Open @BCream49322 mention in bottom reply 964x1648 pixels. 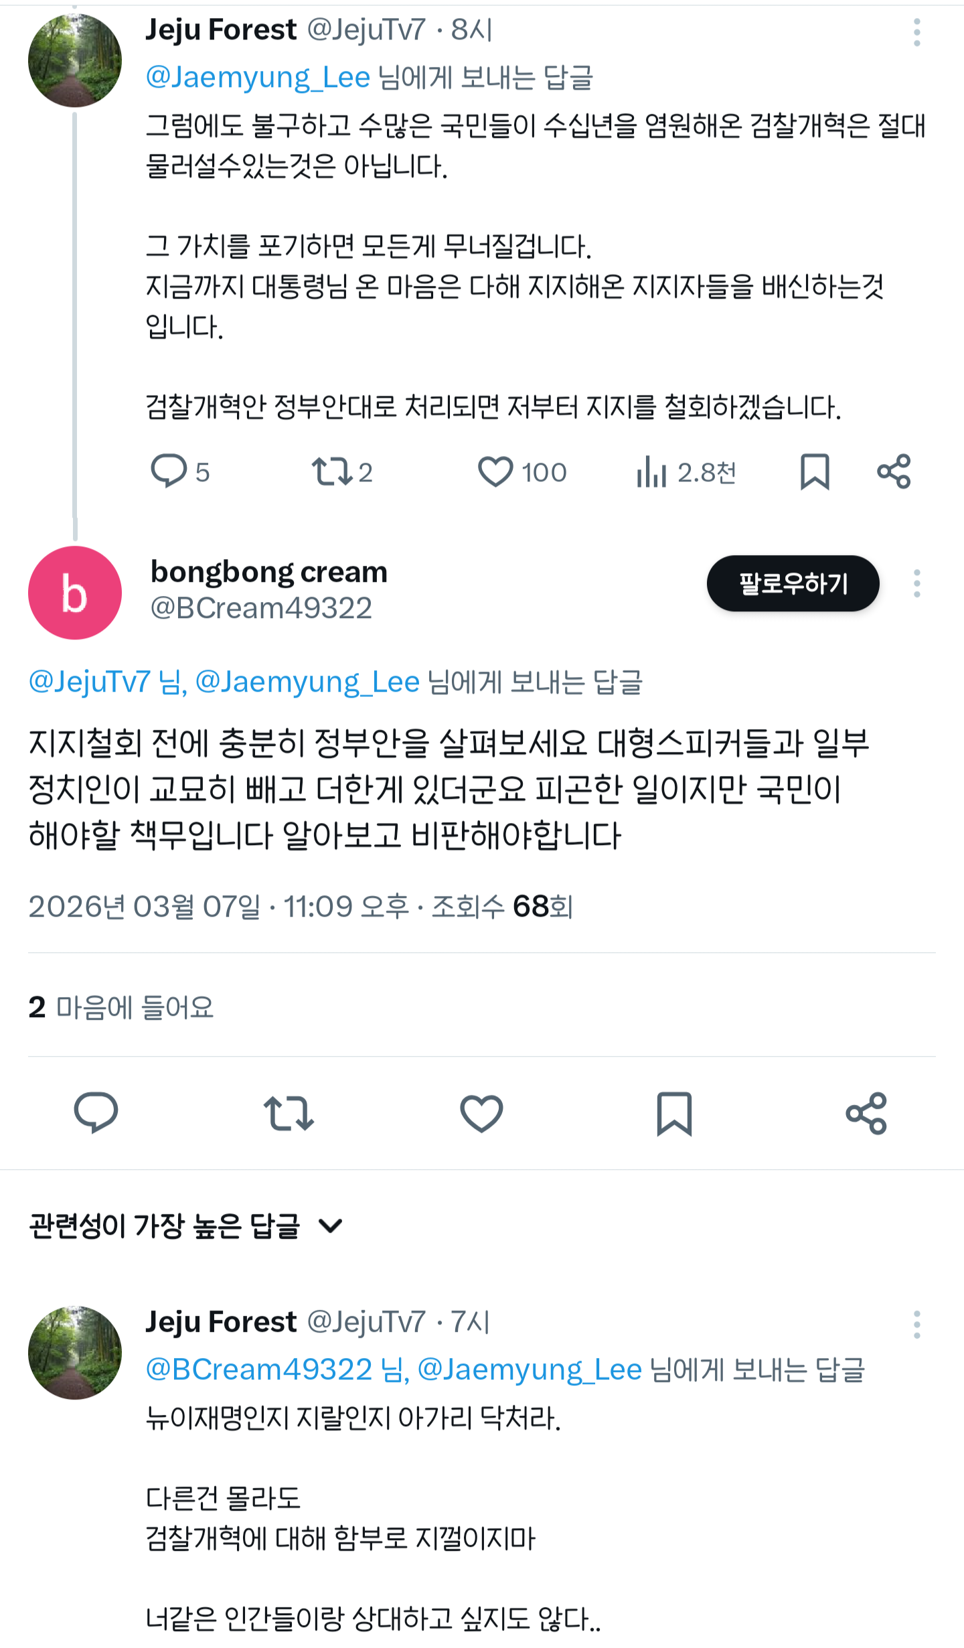tap(259, 1369)
